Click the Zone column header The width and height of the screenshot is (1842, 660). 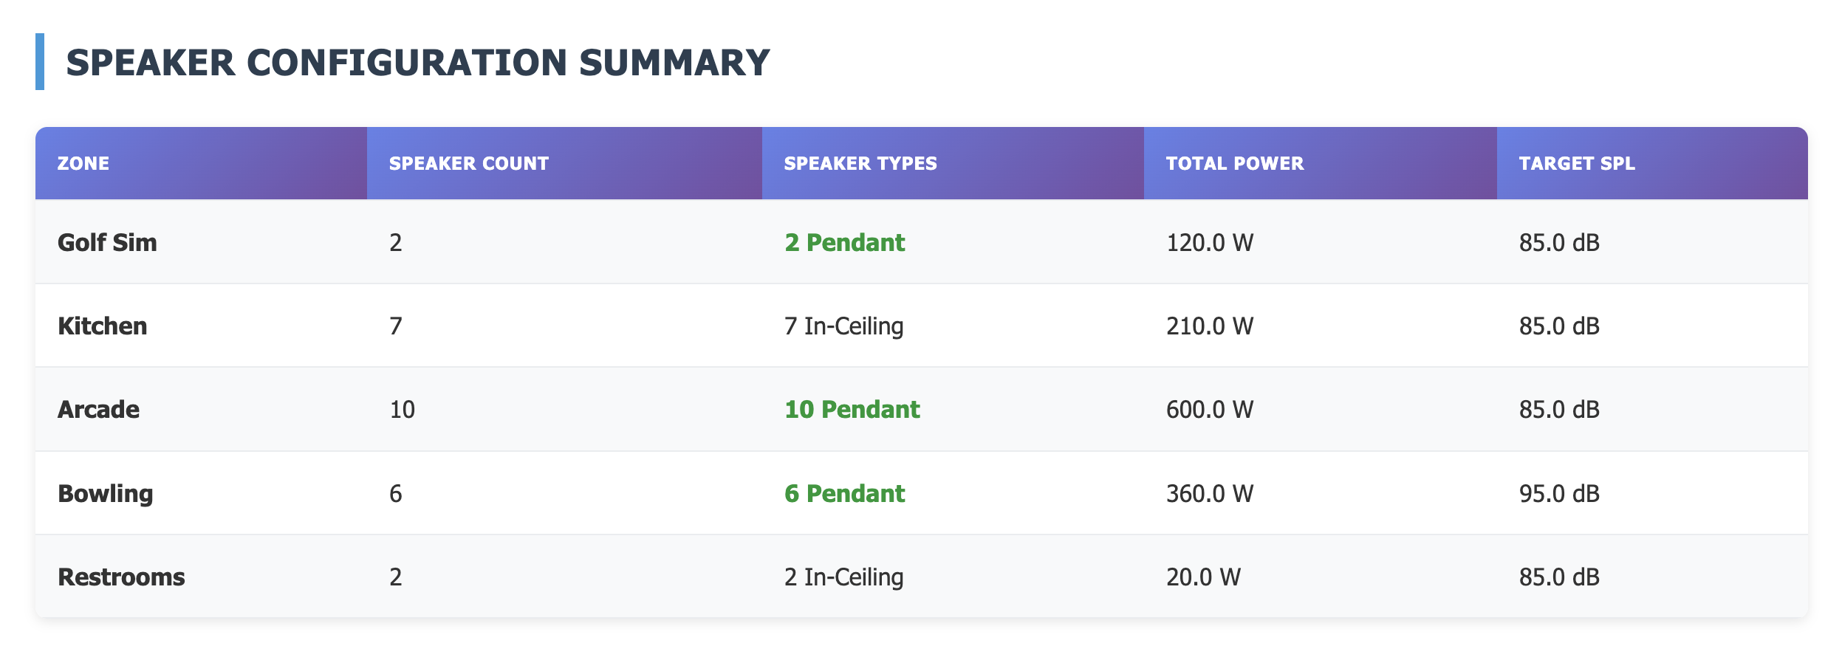83,163
